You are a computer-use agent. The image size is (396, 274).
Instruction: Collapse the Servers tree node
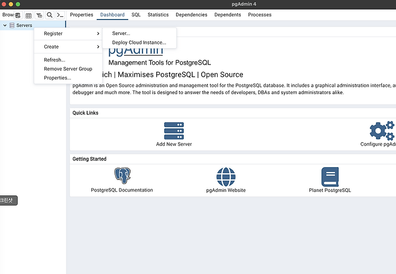tap(5, 25)
